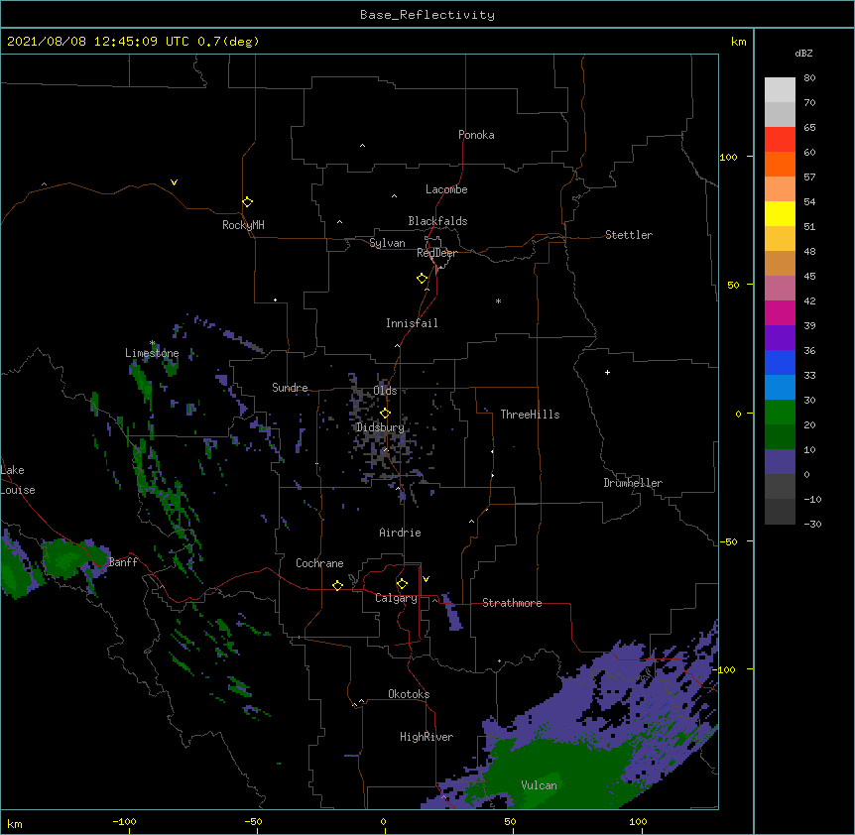
Task: Pick the red 60-65 dBZ legend swatch
Action: (x=780, y=140)
